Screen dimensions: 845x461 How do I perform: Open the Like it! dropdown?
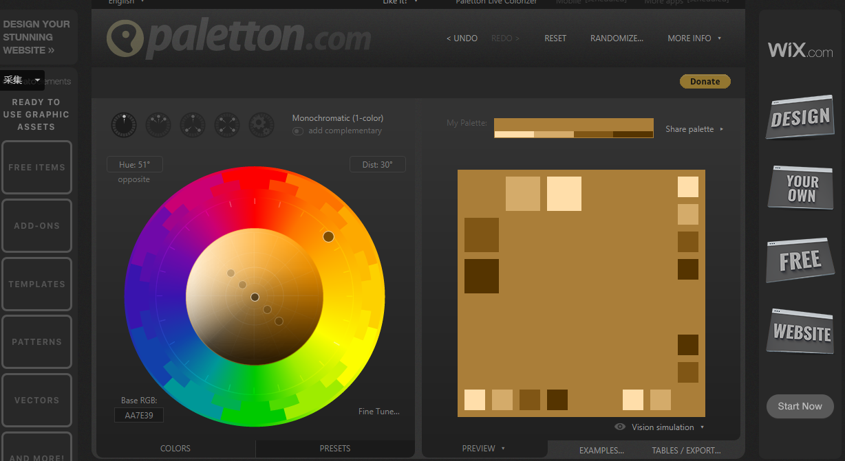(400, 2)
